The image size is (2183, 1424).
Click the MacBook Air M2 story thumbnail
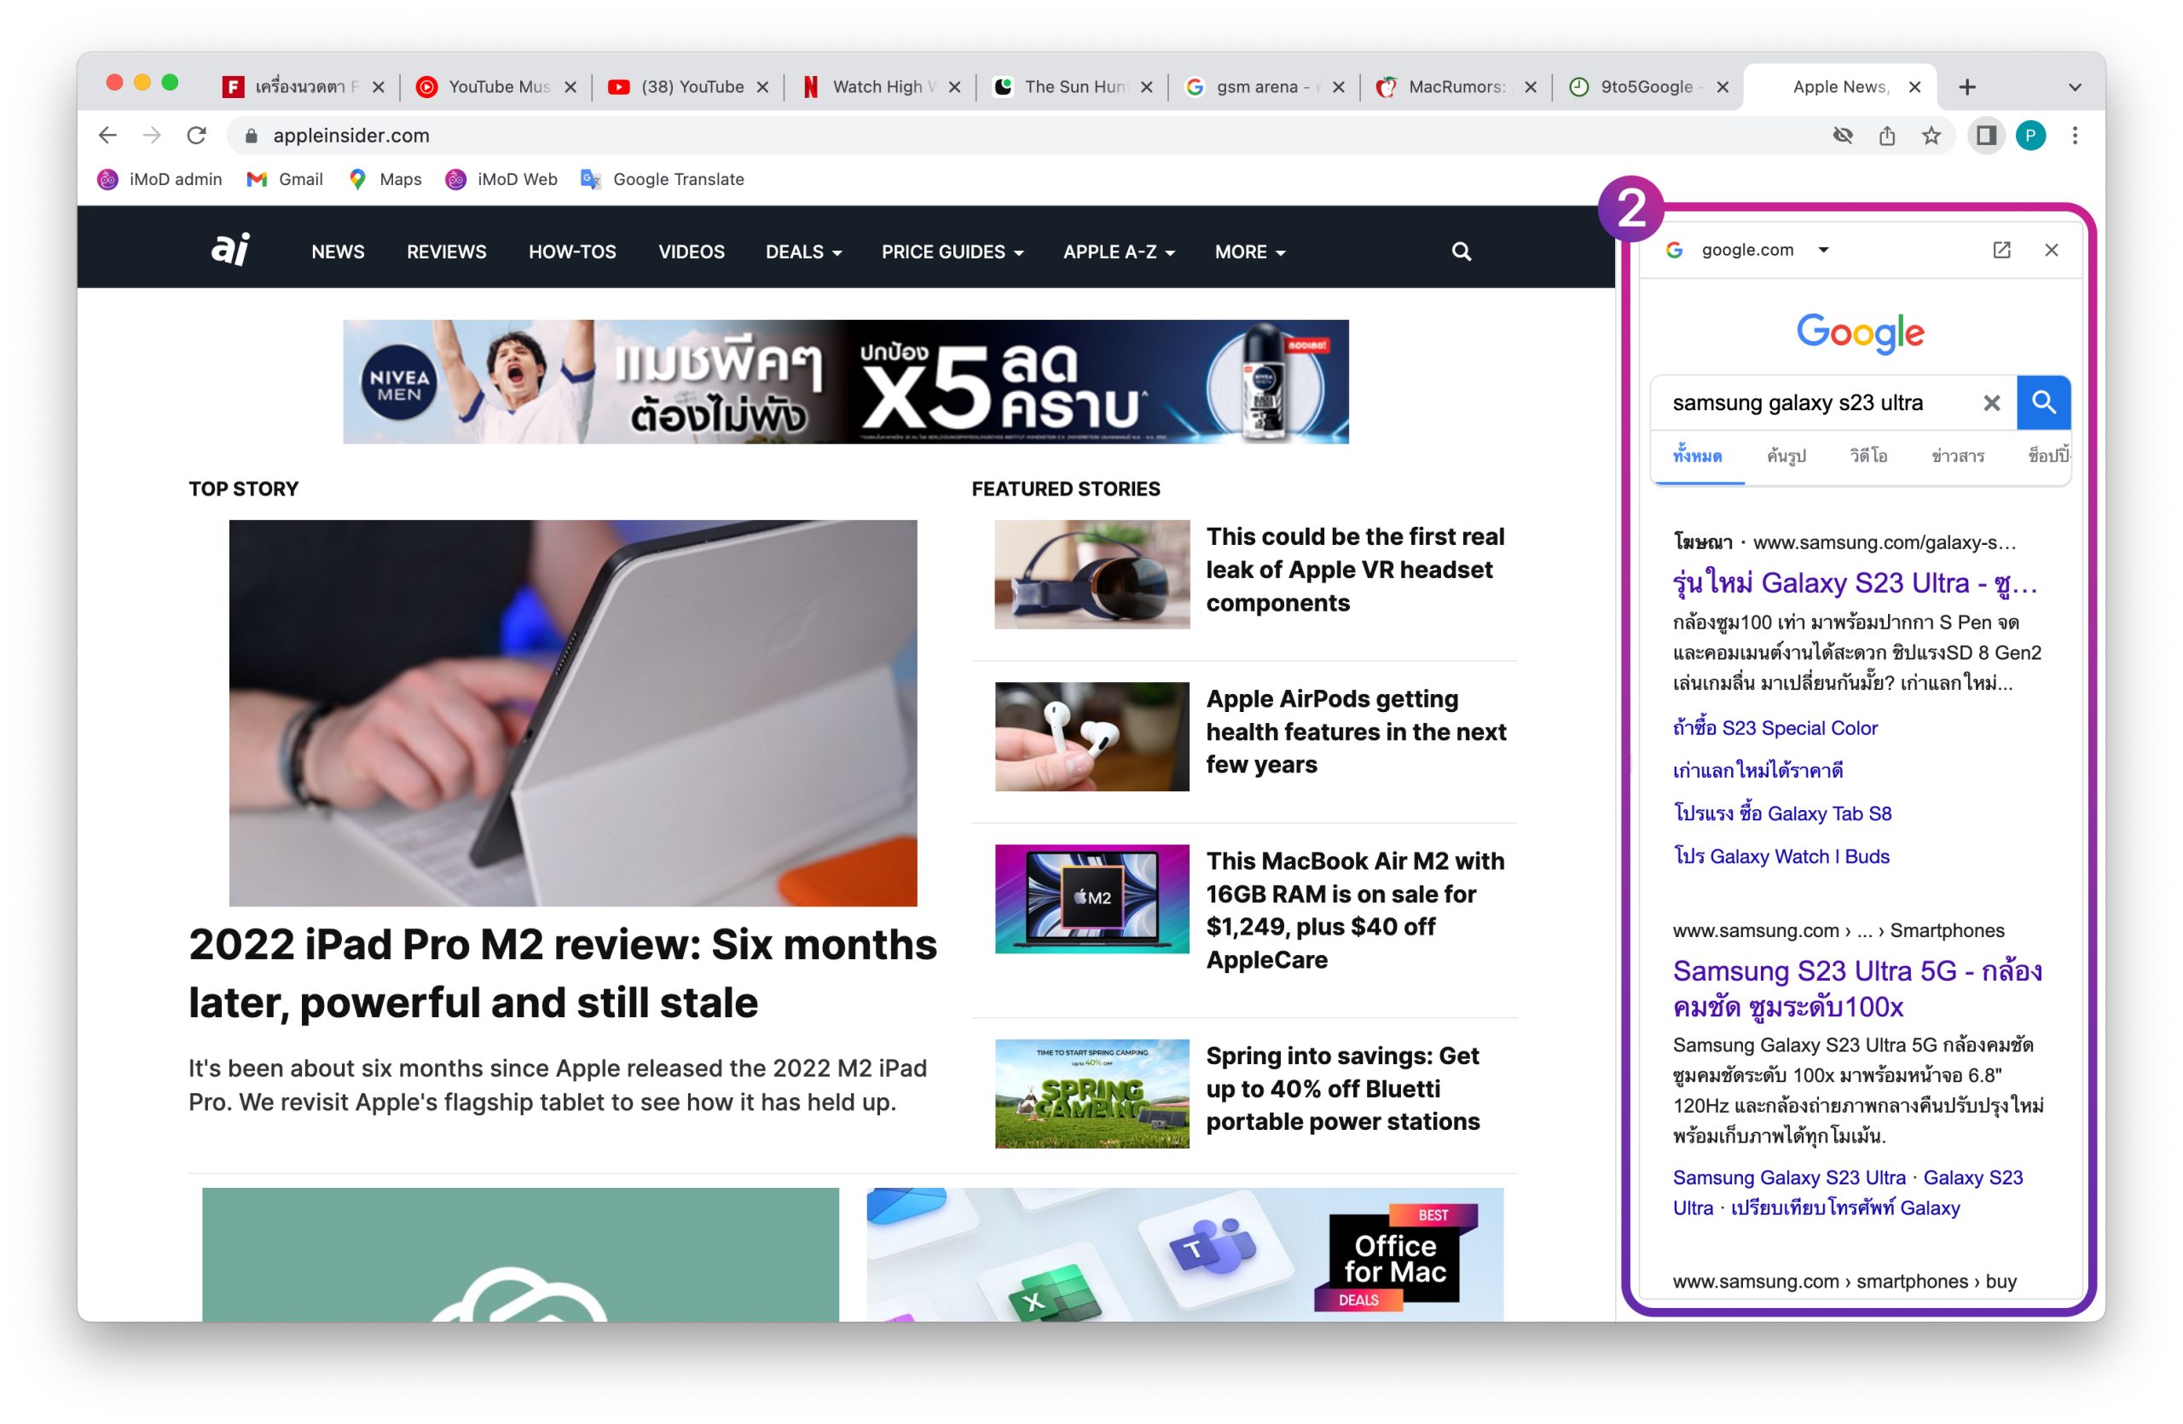click(x=1091, y=899)
